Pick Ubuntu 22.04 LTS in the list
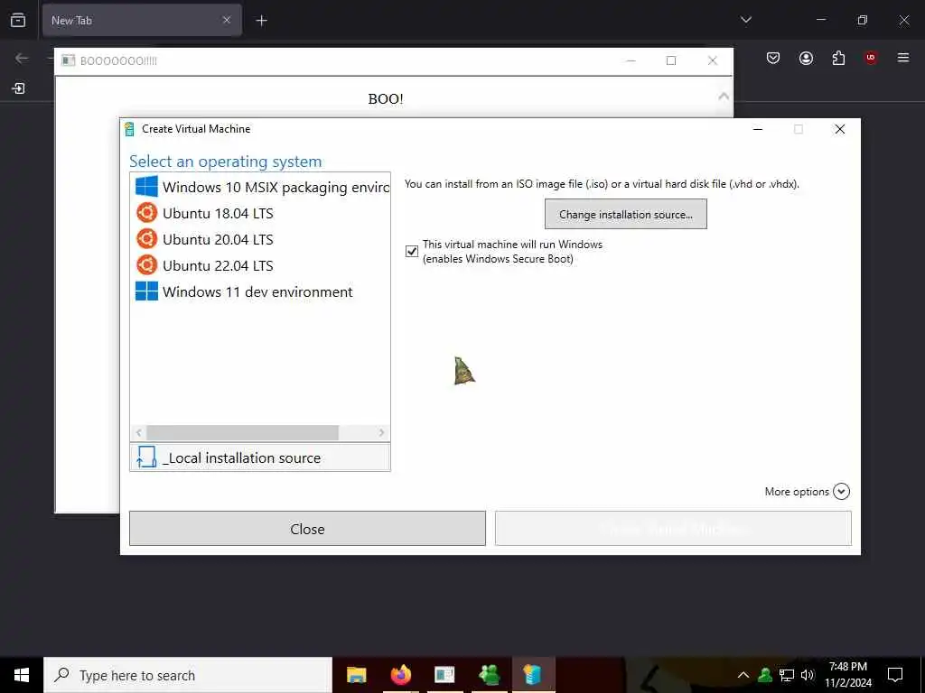Image resolution: width=925 pixels, height=693 pixels. [260, 265]
